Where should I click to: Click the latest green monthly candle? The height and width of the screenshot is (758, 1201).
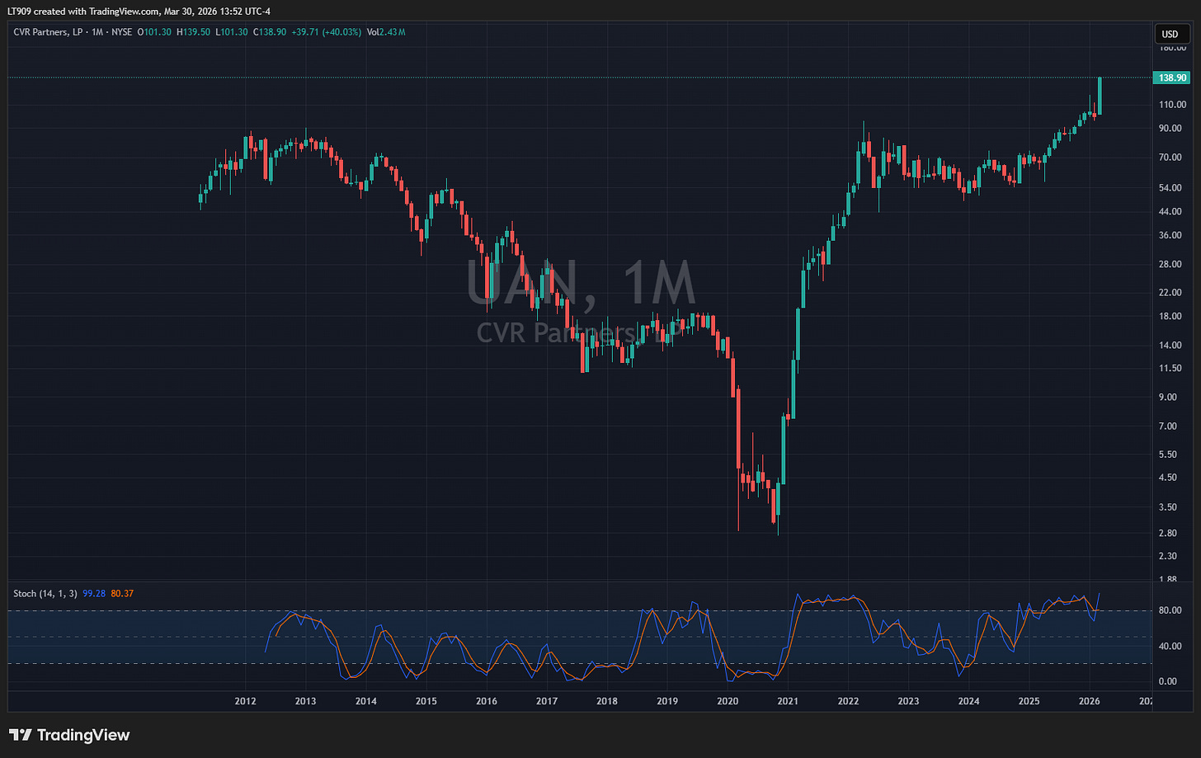pos(1100,96)
